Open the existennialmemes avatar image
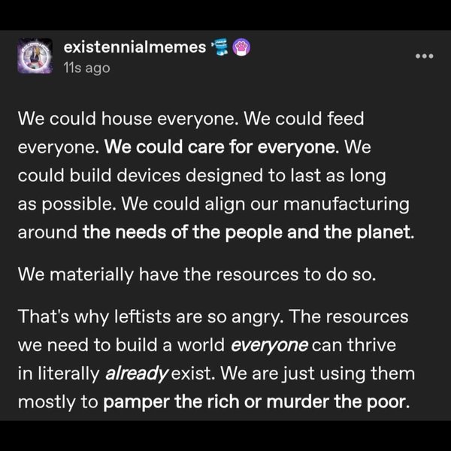 point(35,56)
